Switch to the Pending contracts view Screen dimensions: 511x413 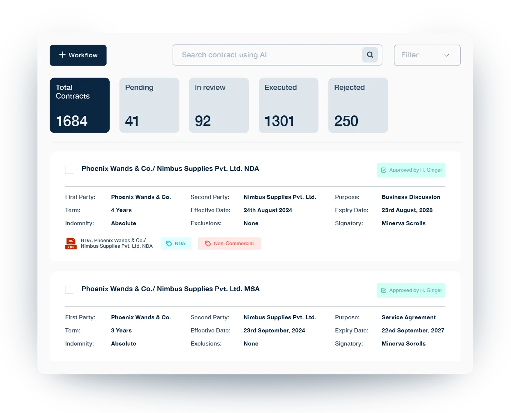pyautogui.click(x=149, y=105)
